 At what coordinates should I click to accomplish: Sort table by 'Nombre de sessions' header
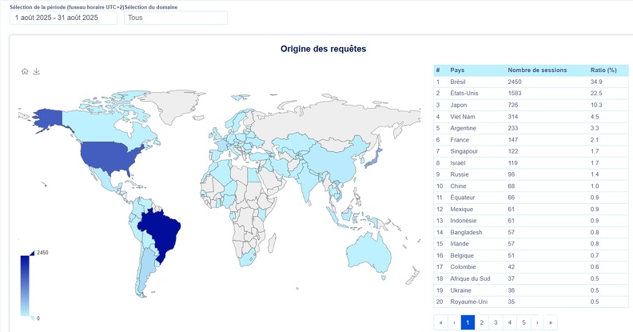tap(537, 70)
